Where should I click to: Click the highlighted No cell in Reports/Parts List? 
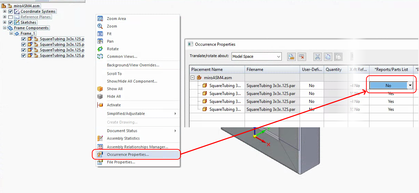[x=388, y=85]
